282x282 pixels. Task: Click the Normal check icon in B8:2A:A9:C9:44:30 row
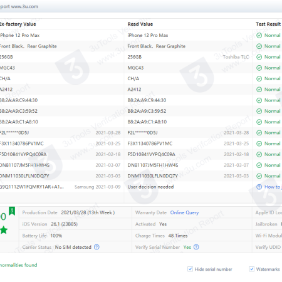(x=259, y=100)
